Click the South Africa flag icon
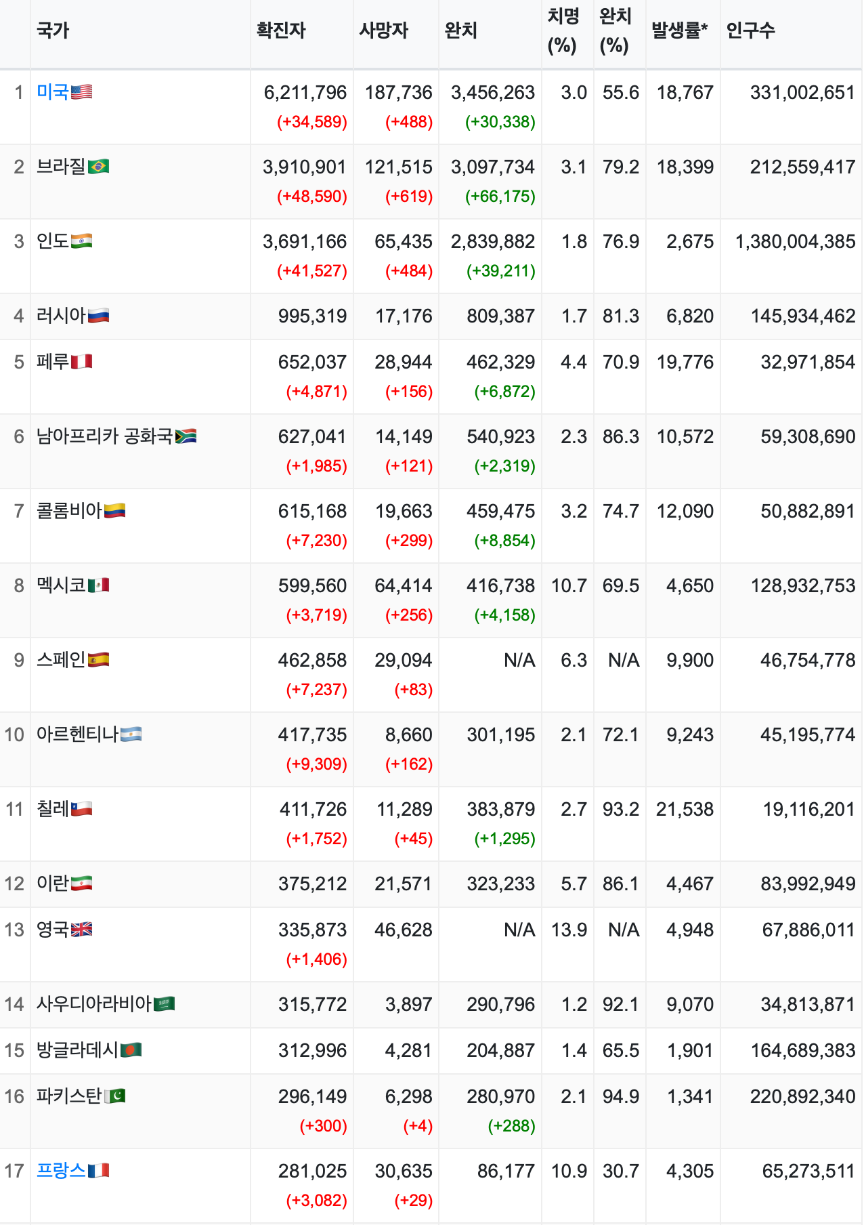This screenshot has height=1225, width=864. [186, 436]
